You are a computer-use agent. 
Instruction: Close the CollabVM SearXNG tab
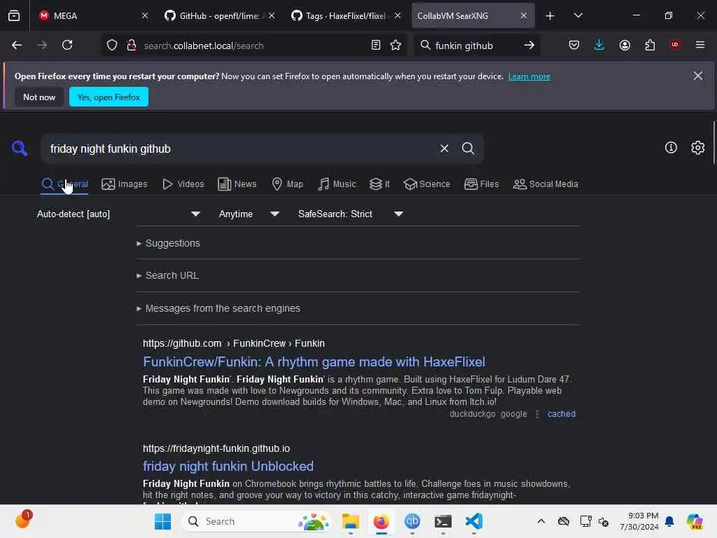[x=524, y=16]
